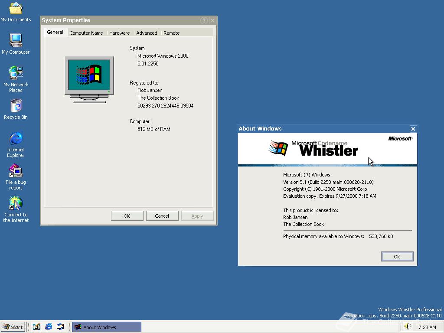Click the Whistler logo flag icon
Screen dimensions: 444x333
[278, 148]
